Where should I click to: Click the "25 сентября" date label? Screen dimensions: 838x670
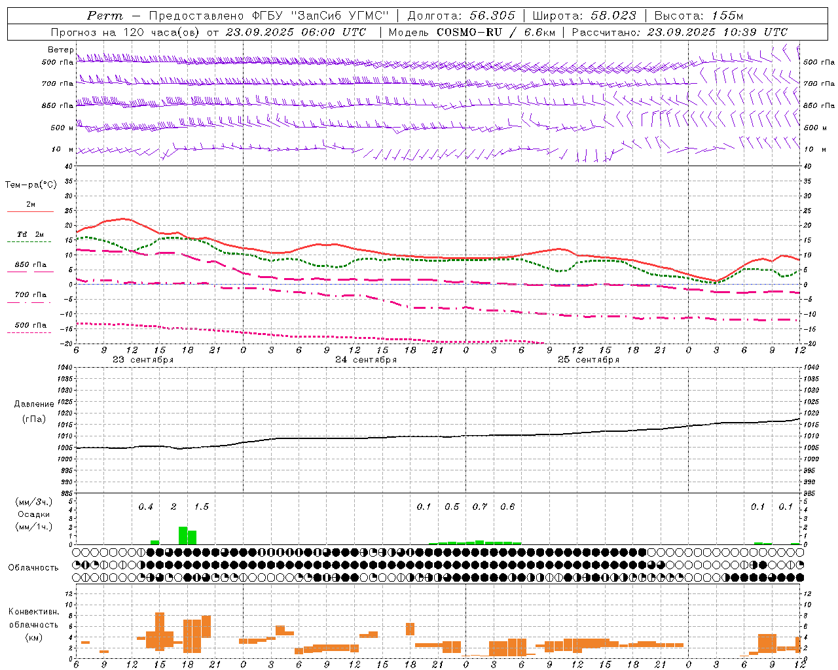pyautogui.click(x=589, y=360)
